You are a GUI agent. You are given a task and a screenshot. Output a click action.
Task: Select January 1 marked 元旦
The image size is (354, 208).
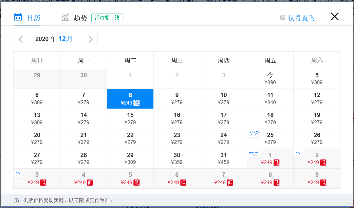[270, 158]
